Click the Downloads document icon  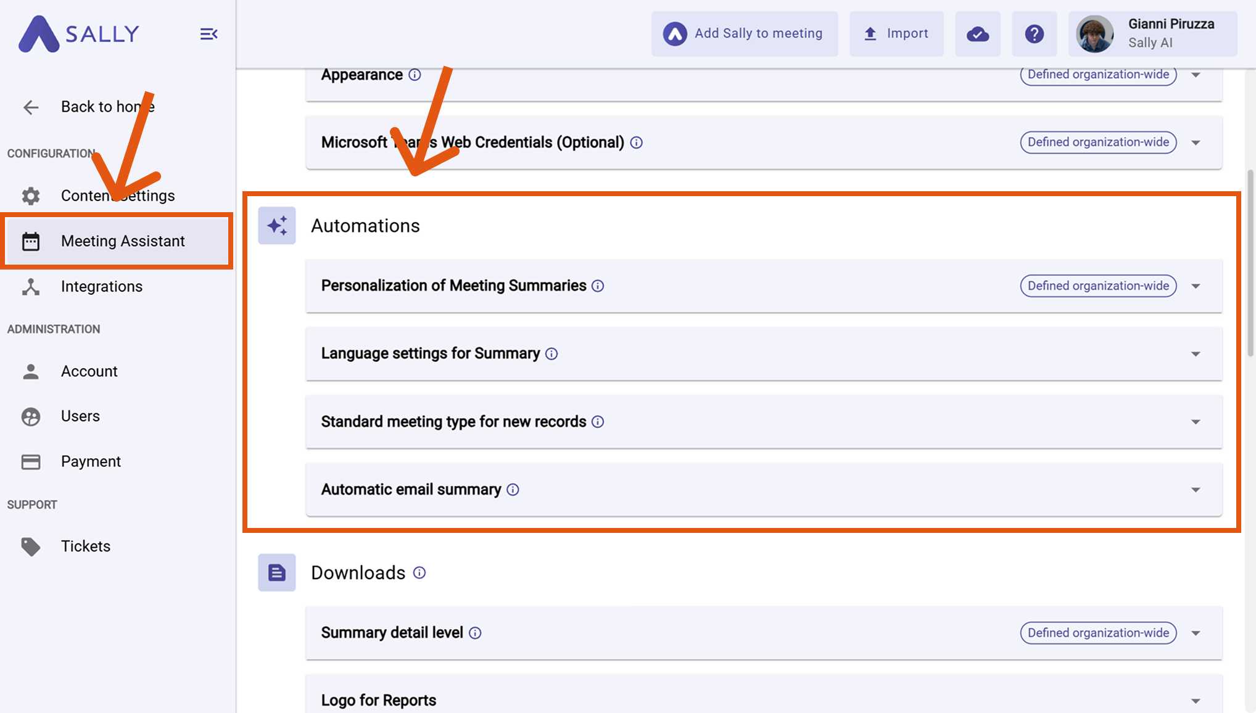click(x=276, y=572)
